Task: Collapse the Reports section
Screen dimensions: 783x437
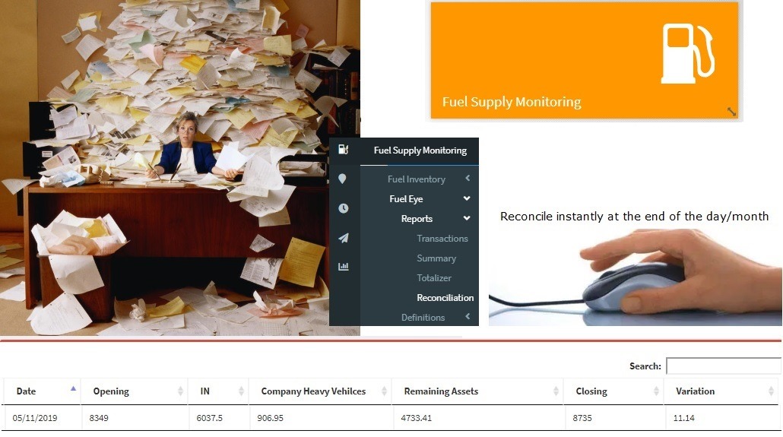Action: (467, 219)
